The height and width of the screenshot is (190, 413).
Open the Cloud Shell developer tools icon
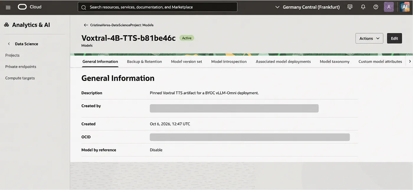coord(350,7)
